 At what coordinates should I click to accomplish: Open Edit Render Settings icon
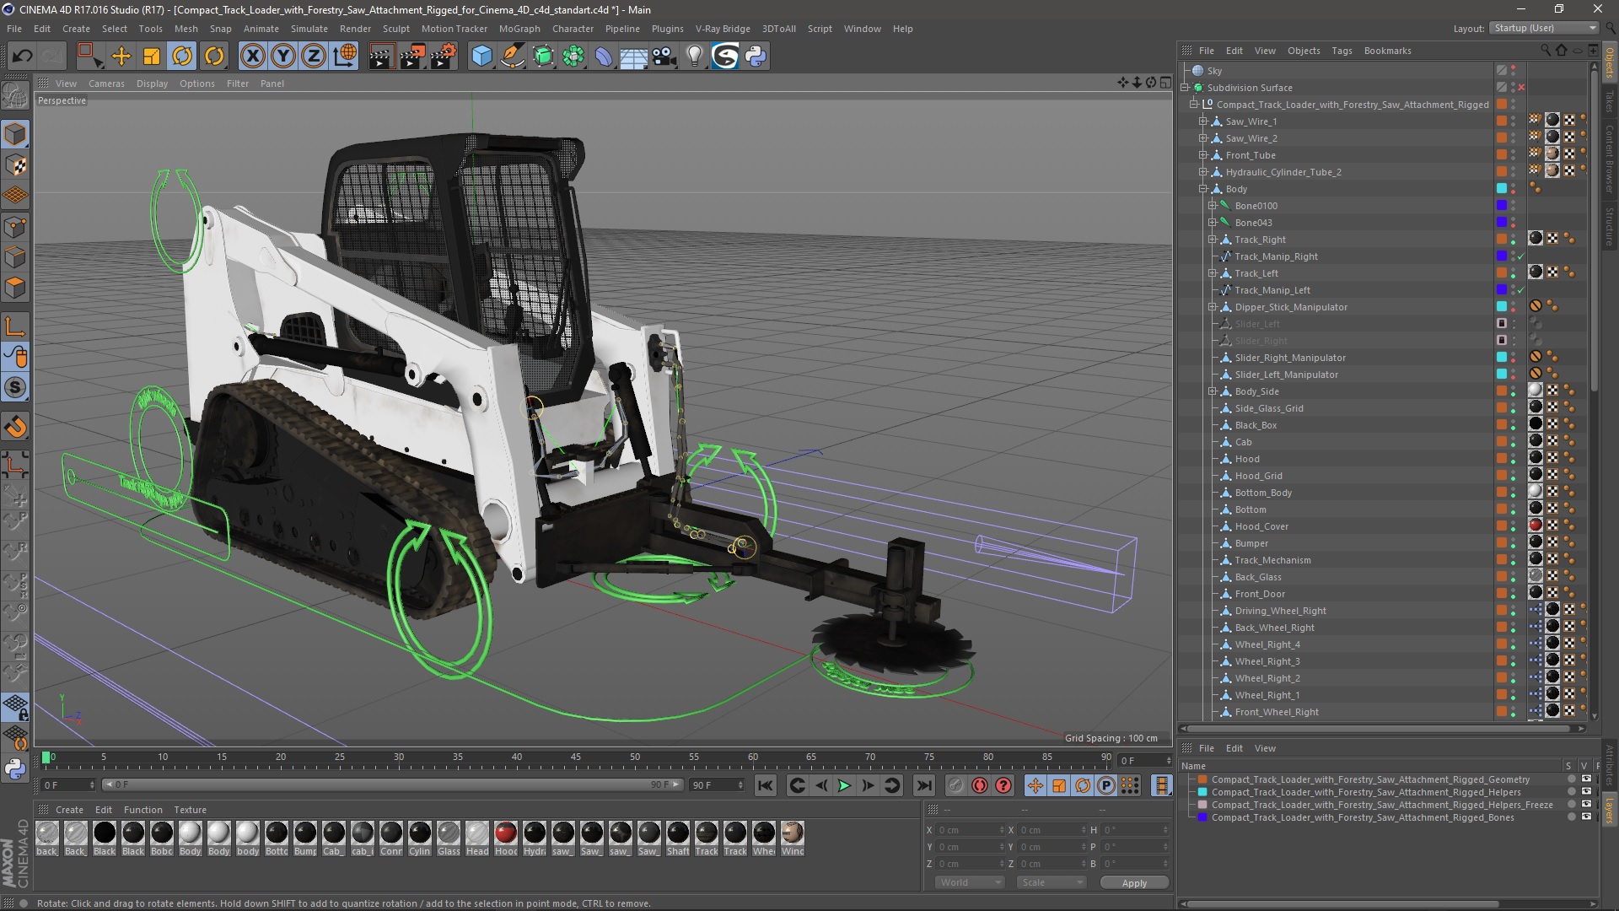point(444,57)
